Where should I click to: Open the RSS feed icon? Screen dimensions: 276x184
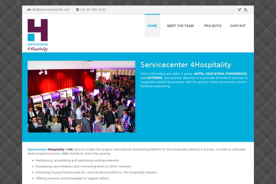246,10
